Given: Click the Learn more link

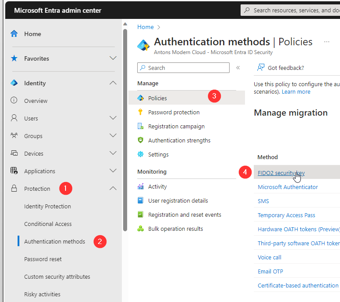Looking at the screenshot, I should click(x=296, y=91).
